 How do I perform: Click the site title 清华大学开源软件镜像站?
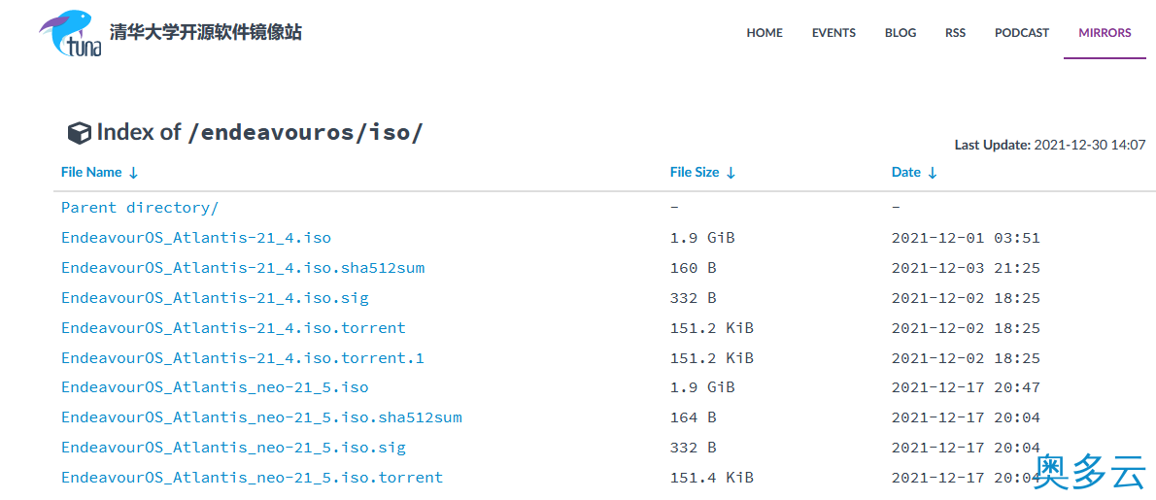[x=206, y=32]
